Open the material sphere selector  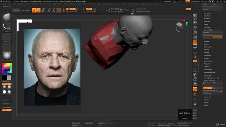(x=7, y=56)
